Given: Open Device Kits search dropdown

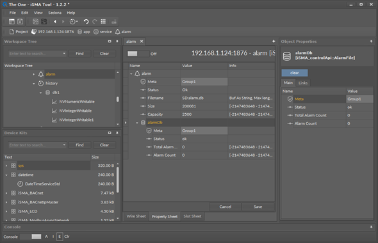Looking at the screenshot, I should click(64, 145).
